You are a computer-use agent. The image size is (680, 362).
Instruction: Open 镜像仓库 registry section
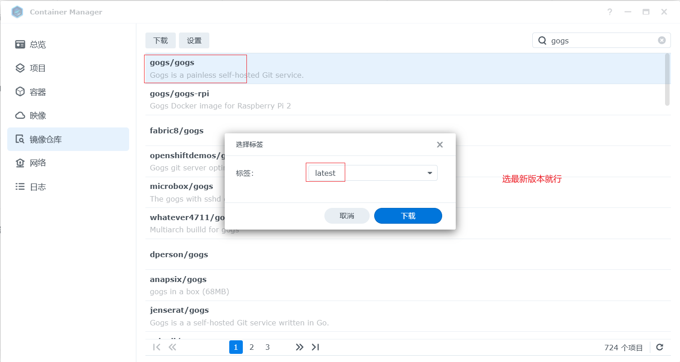point(68,139)
